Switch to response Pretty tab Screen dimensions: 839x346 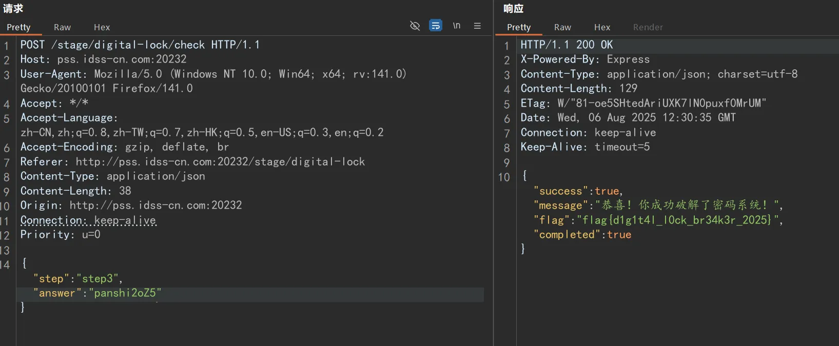tap(519, 27)
